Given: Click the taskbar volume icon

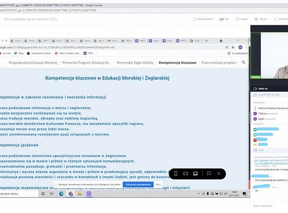Looking at the screenshot, I should coord(226,194).
